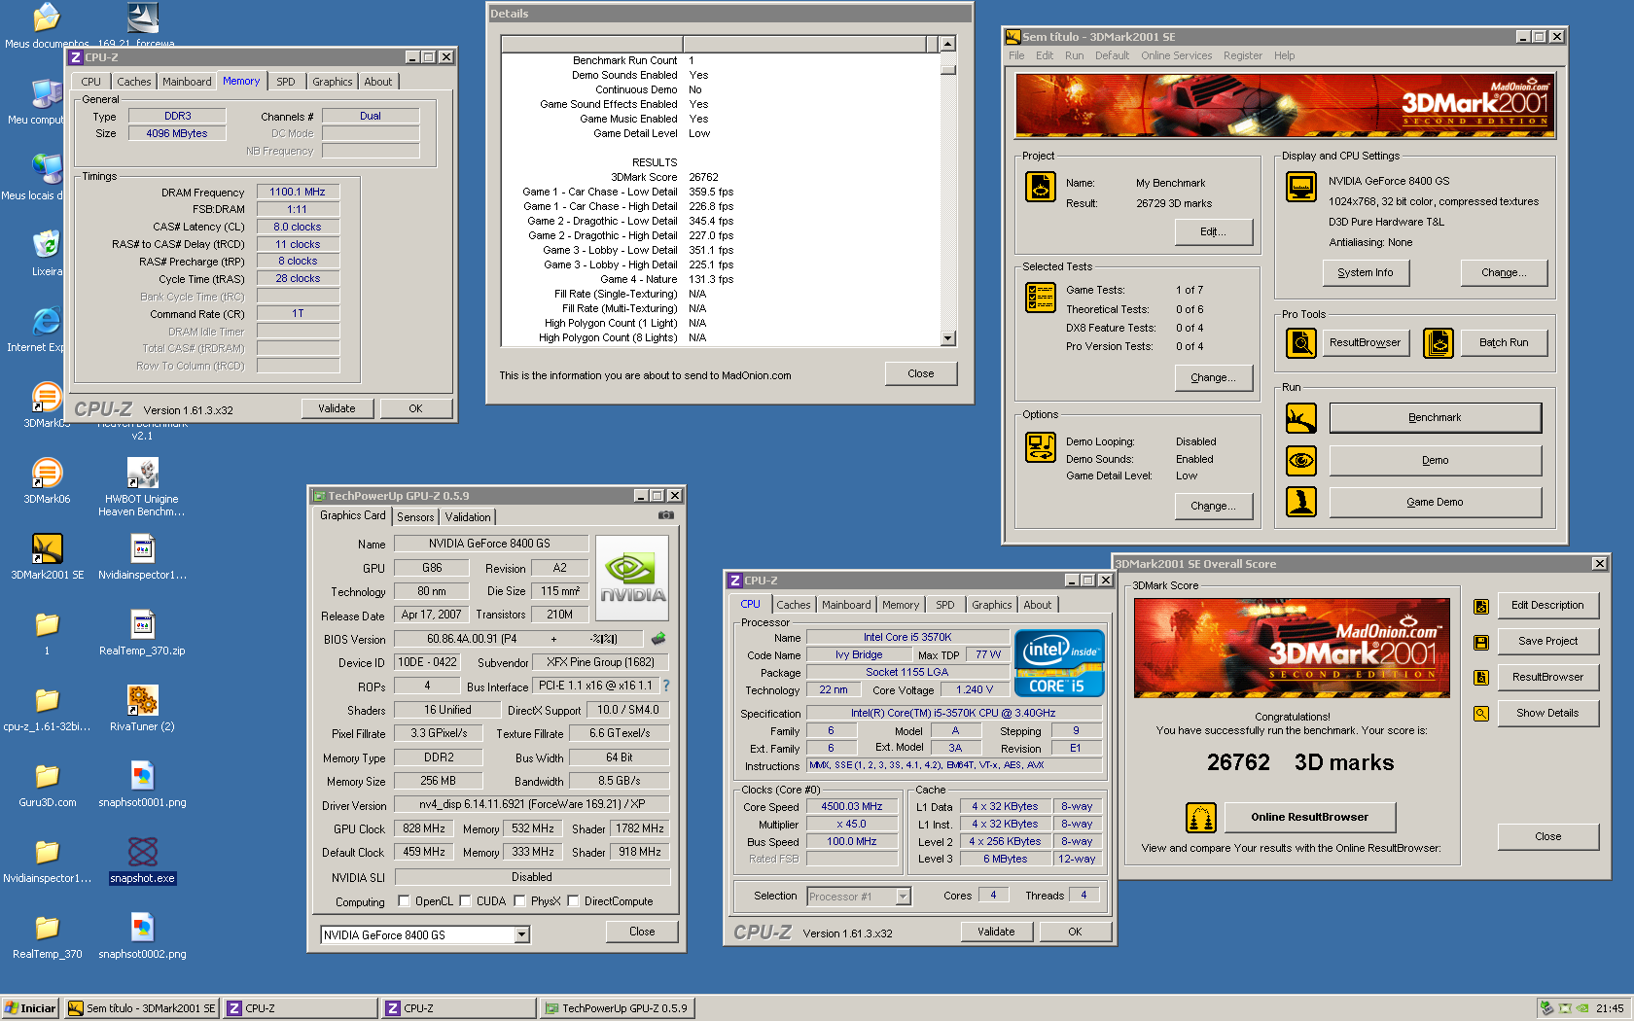Click the Online ResultBrowser icon
This screenshot has height=1021, width=1634.
[1200, 818]
